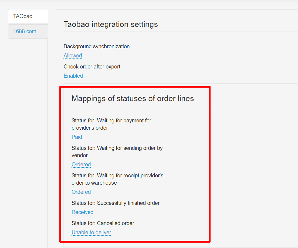Click the Background synchronization label
The height and width of the screenshot is (248, 298).
click(x=96, y=46)
